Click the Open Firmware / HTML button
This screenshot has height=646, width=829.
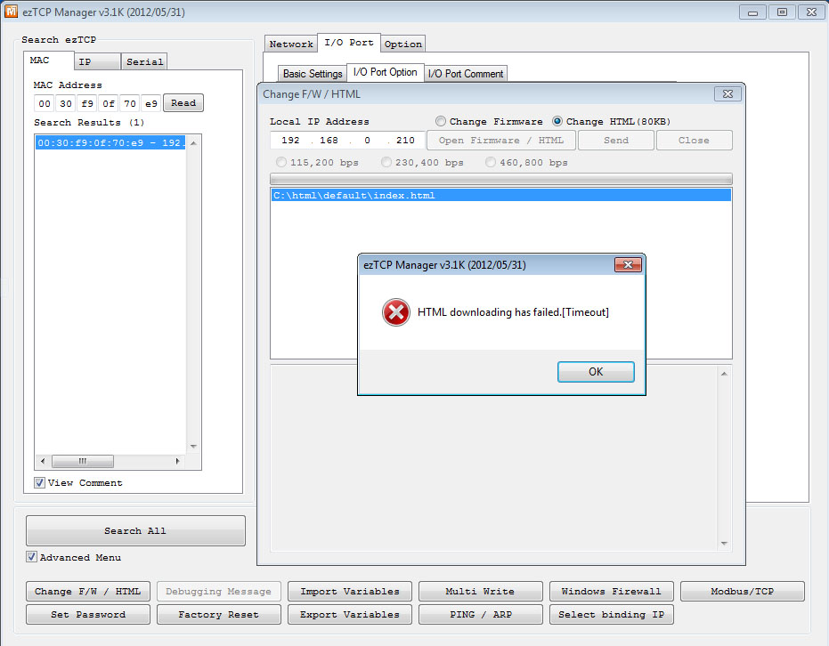click(501, 141)
